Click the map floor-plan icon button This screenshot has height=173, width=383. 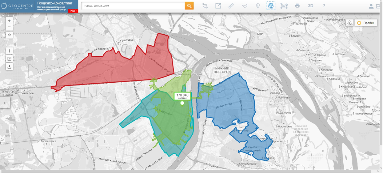tap(9, 59)
